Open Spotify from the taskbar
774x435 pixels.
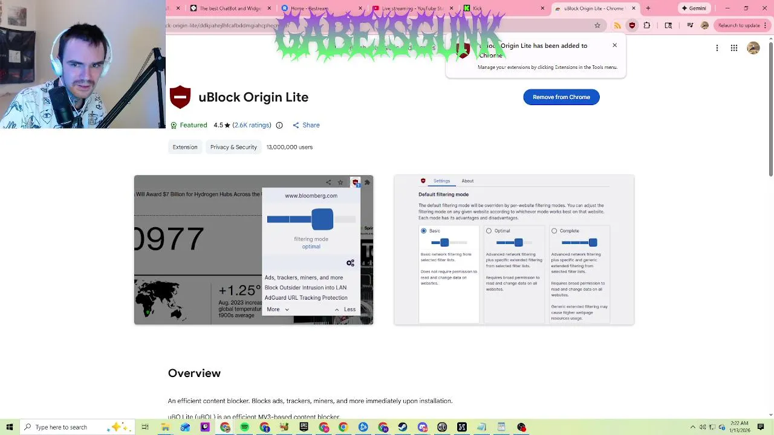pyautogui.click(x=244, y=427)
